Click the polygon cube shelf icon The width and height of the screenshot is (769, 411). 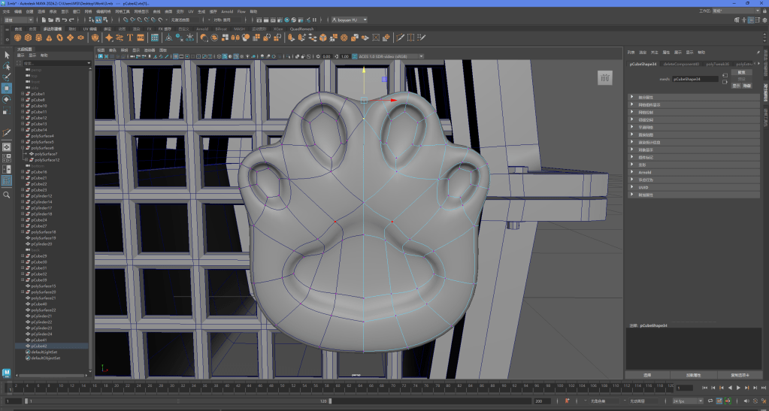28,37
